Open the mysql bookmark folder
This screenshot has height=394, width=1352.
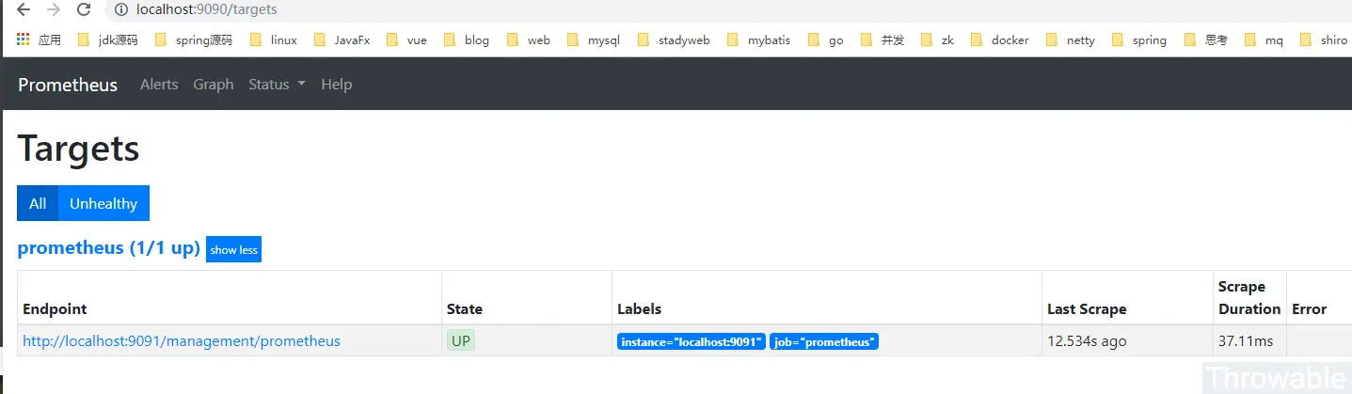(x=592, y=39)
